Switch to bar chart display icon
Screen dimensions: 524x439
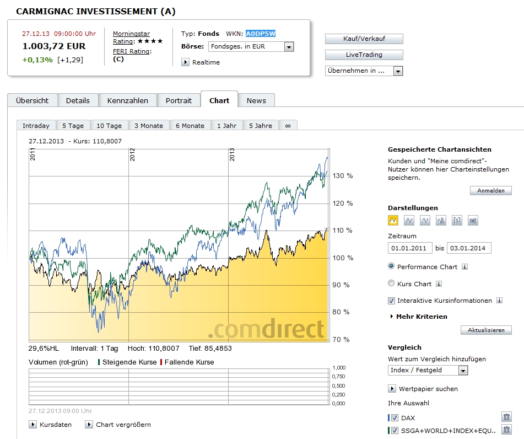click(441, 221)
